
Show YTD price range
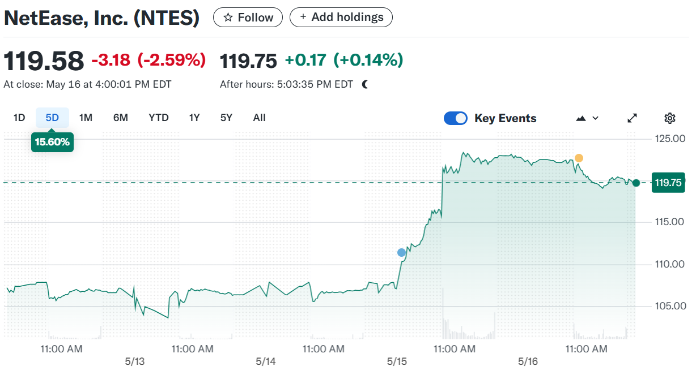159,118
